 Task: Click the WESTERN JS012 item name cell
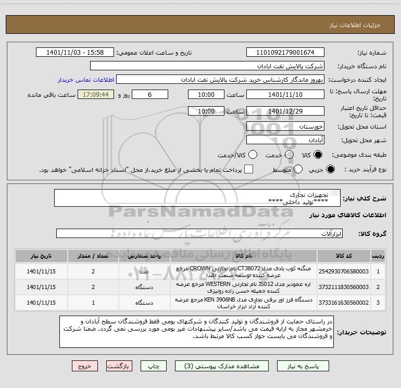tap(244, 287)
